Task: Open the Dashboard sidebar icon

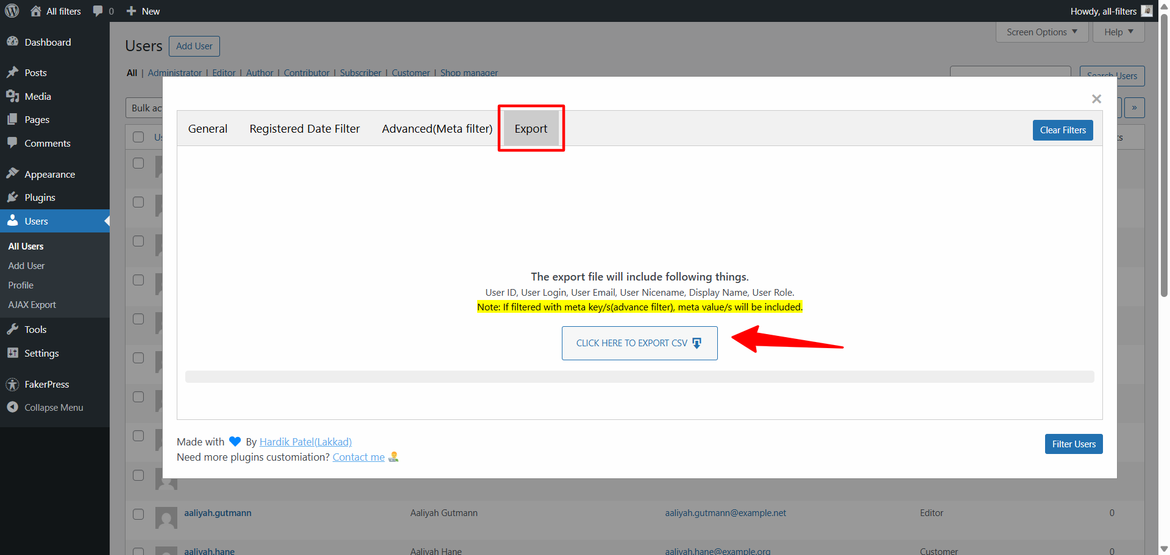Action: point(13,42)
